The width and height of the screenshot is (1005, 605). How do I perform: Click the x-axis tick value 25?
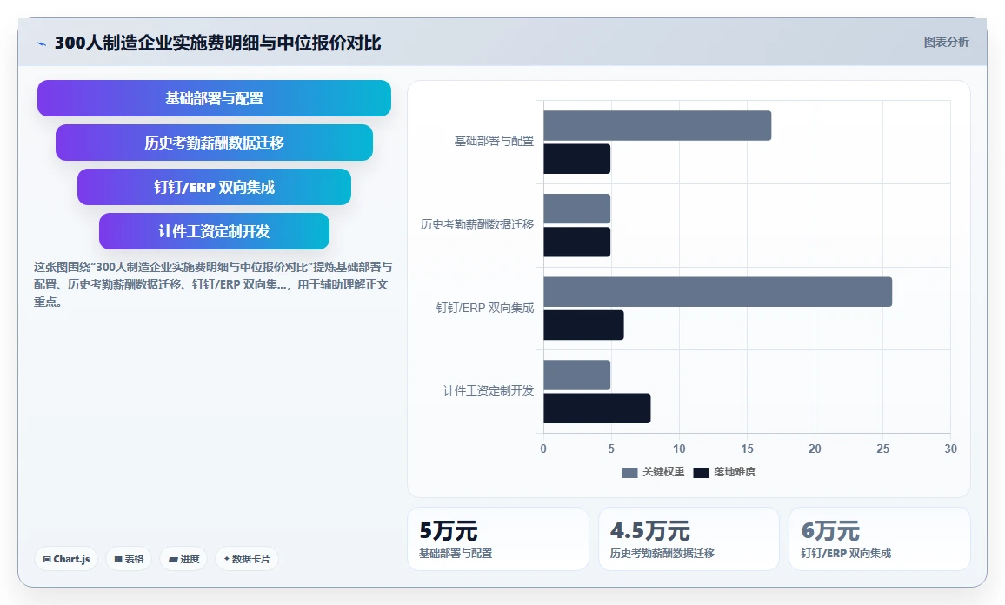pyautogui.click(x=882, y=449)
